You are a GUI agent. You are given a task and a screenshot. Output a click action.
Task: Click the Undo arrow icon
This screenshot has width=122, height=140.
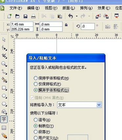coord(71,16)
